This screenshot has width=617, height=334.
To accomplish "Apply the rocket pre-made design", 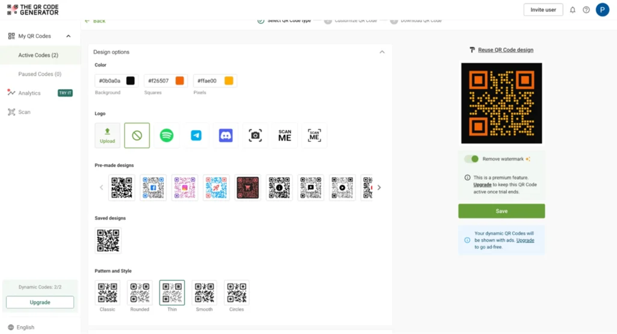I will pos(216,188).
